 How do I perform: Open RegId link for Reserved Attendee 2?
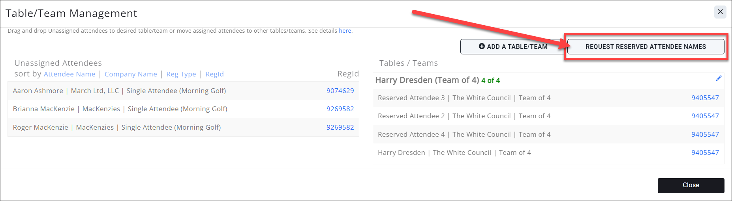coord(705,116)
